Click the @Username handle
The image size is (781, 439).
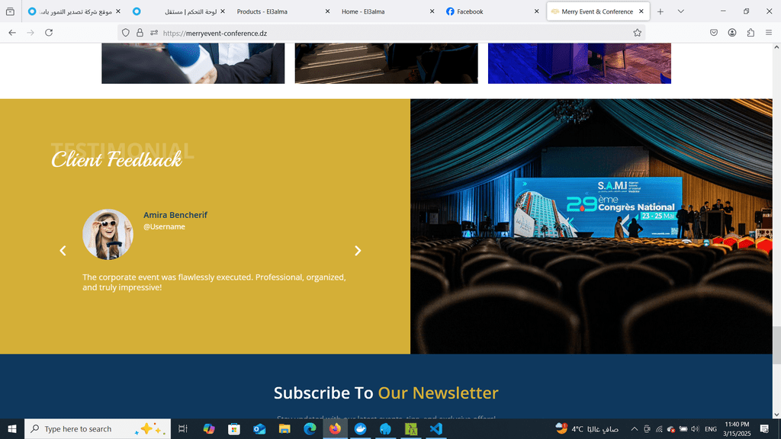(x=165, y=226)
